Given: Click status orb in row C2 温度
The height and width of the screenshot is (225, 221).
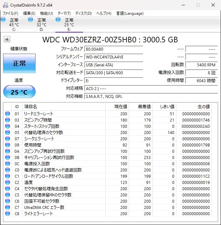Looking at the screenshot, I should coord(8,182).
